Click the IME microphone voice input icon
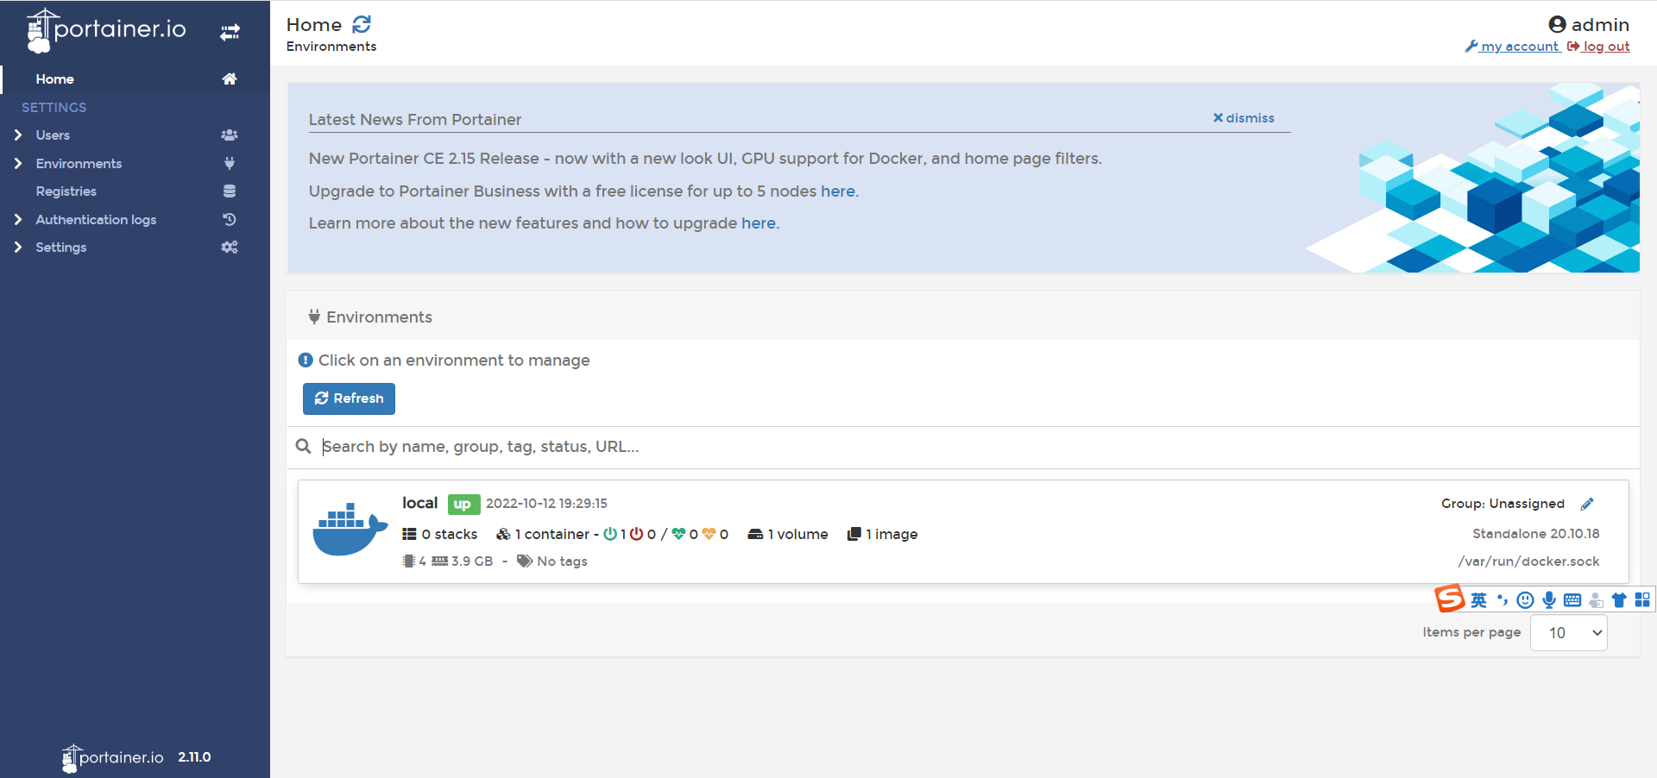Viewport: 1657px width, 778px height. pyautogui.click(x=1549, y=600)
